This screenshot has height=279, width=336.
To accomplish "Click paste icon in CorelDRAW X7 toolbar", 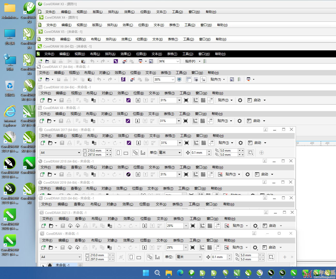I will pyautogui.click(x=90, y=80).
